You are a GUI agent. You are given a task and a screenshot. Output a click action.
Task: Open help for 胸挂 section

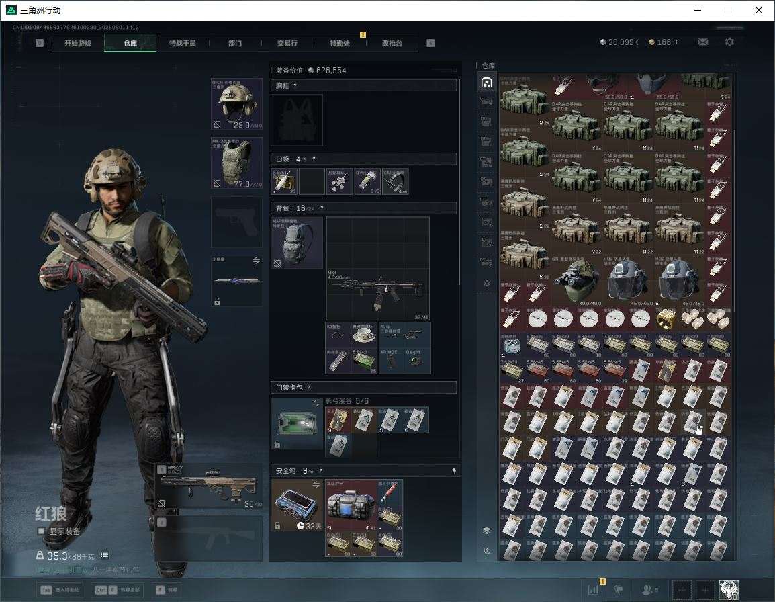point(295,85)
